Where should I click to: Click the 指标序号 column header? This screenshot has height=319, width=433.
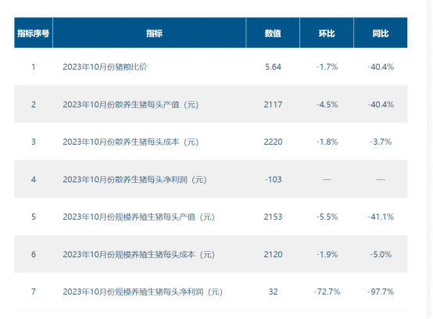pos(34,33)
